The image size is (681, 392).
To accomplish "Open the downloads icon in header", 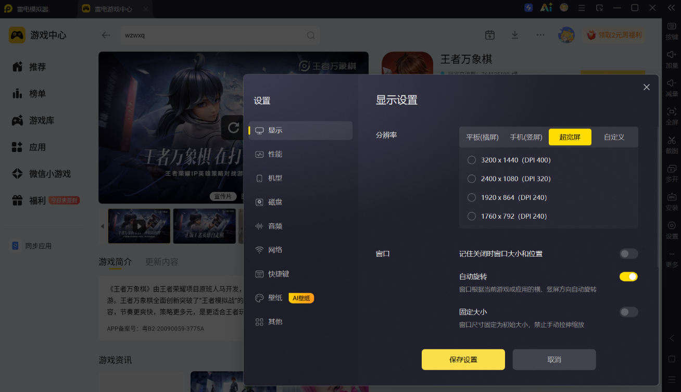I will point(515,35).
